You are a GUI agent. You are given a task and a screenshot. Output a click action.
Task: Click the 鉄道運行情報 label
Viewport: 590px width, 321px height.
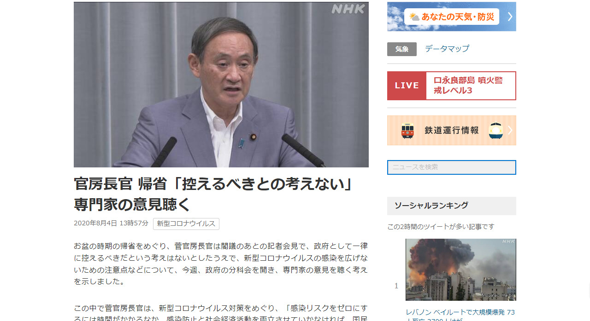click(x=452, y=131)
